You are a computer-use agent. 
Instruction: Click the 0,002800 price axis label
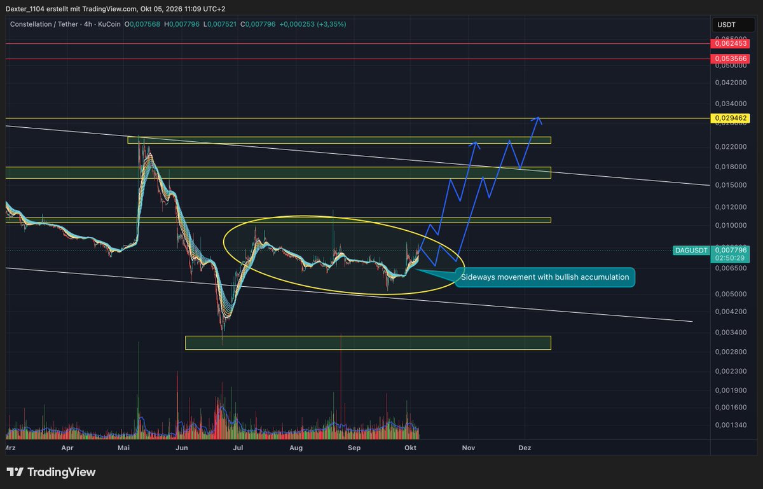730,352
